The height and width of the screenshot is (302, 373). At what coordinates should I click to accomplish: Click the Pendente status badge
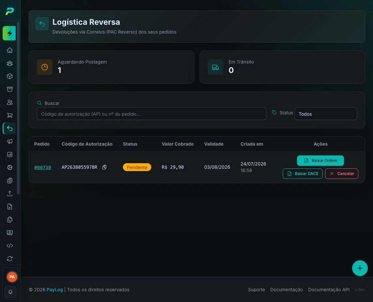[137, 167]
